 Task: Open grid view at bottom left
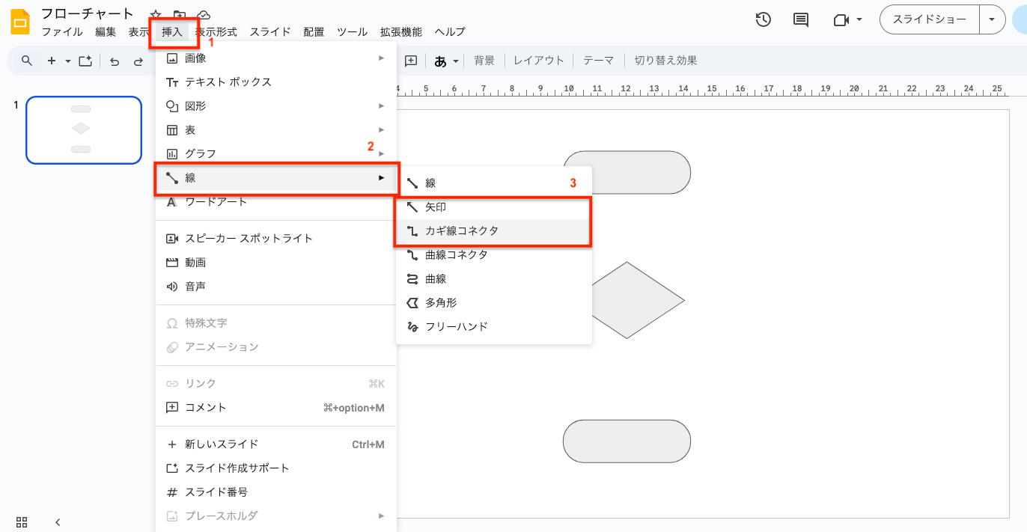(22, 522)
